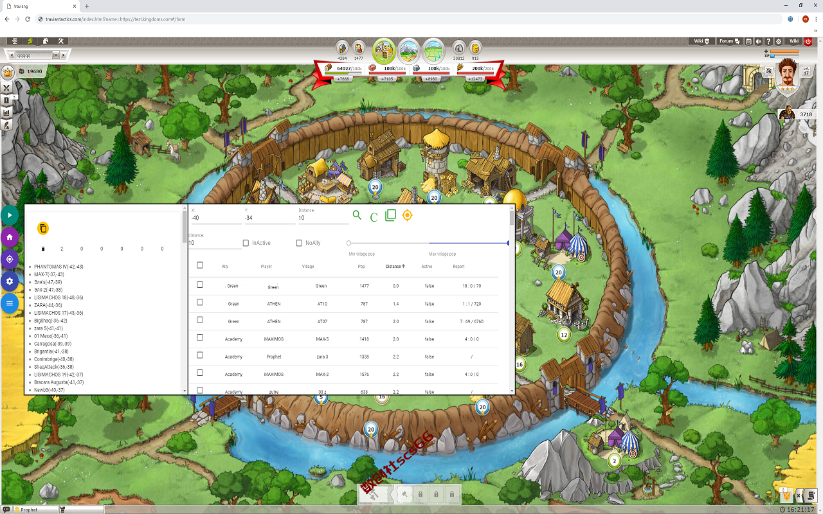Go to next village arrow

click(x=64, y=55)
